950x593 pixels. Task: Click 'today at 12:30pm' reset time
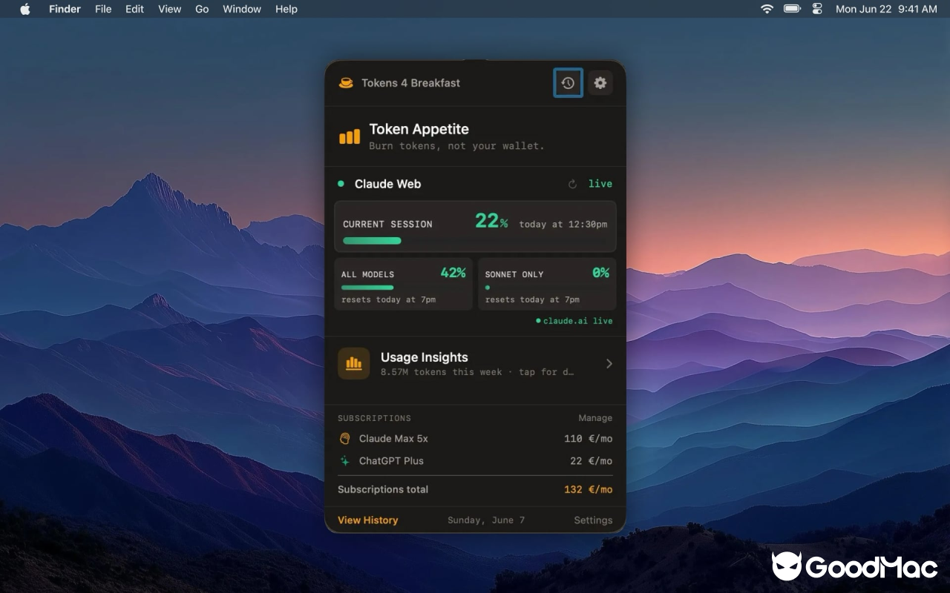(x=563, y=224)
